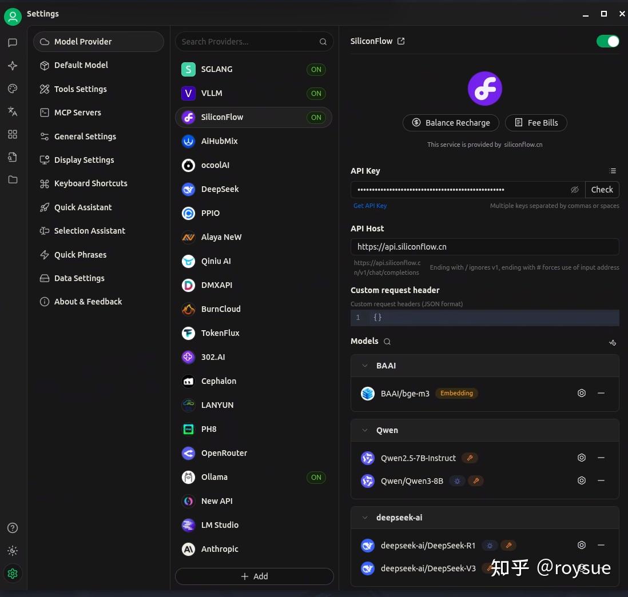The height and width of the screenshot is (597, 628).
Task: Select the OpenRouter provider
Action: 253,453
